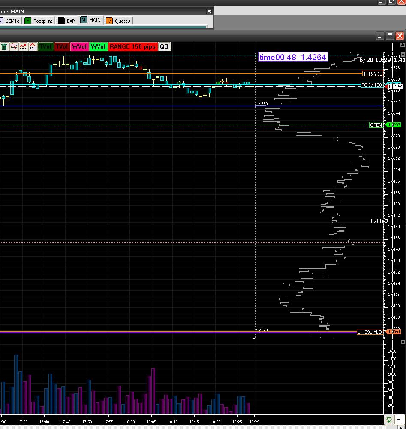Toggle the dark red TVol button
406x429 pixels.
pyautogui.click(x=62, y=46)
